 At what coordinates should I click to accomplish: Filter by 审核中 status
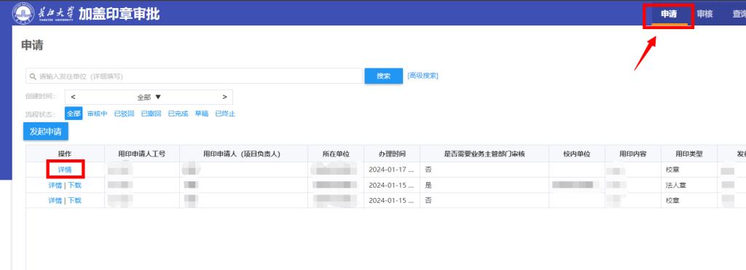click(97, 114)
